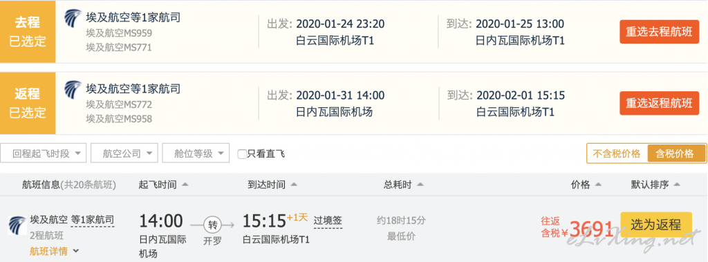This screenshot has height=262, width=708.
Task: Click EgyptAir logo in return flight row
Action: [73, 89]
